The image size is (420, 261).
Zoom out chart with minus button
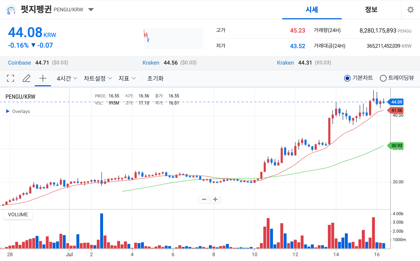(204, 199)
